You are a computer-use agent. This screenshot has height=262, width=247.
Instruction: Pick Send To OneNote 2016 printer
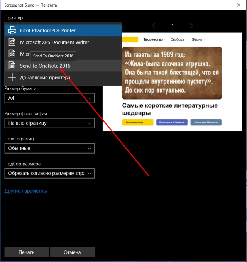[63, 66]
